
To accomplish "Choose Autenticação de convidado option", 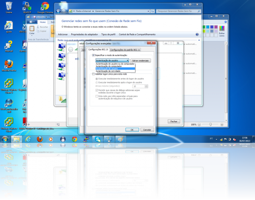I will pyautogui.click(x=115, y=71).
